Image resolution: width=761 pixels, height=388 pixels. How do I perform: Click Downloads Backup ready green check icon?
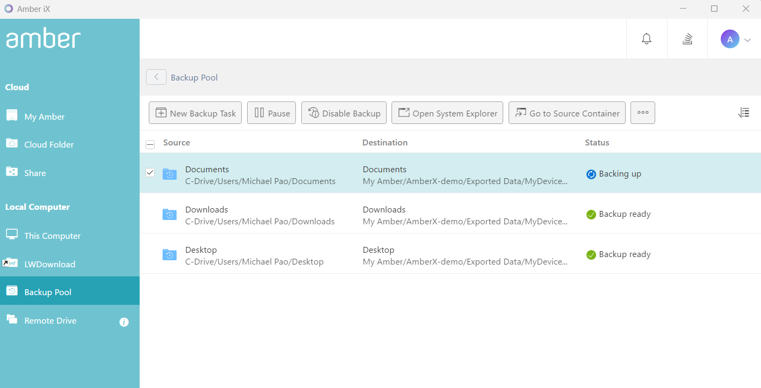coord(591,215)
